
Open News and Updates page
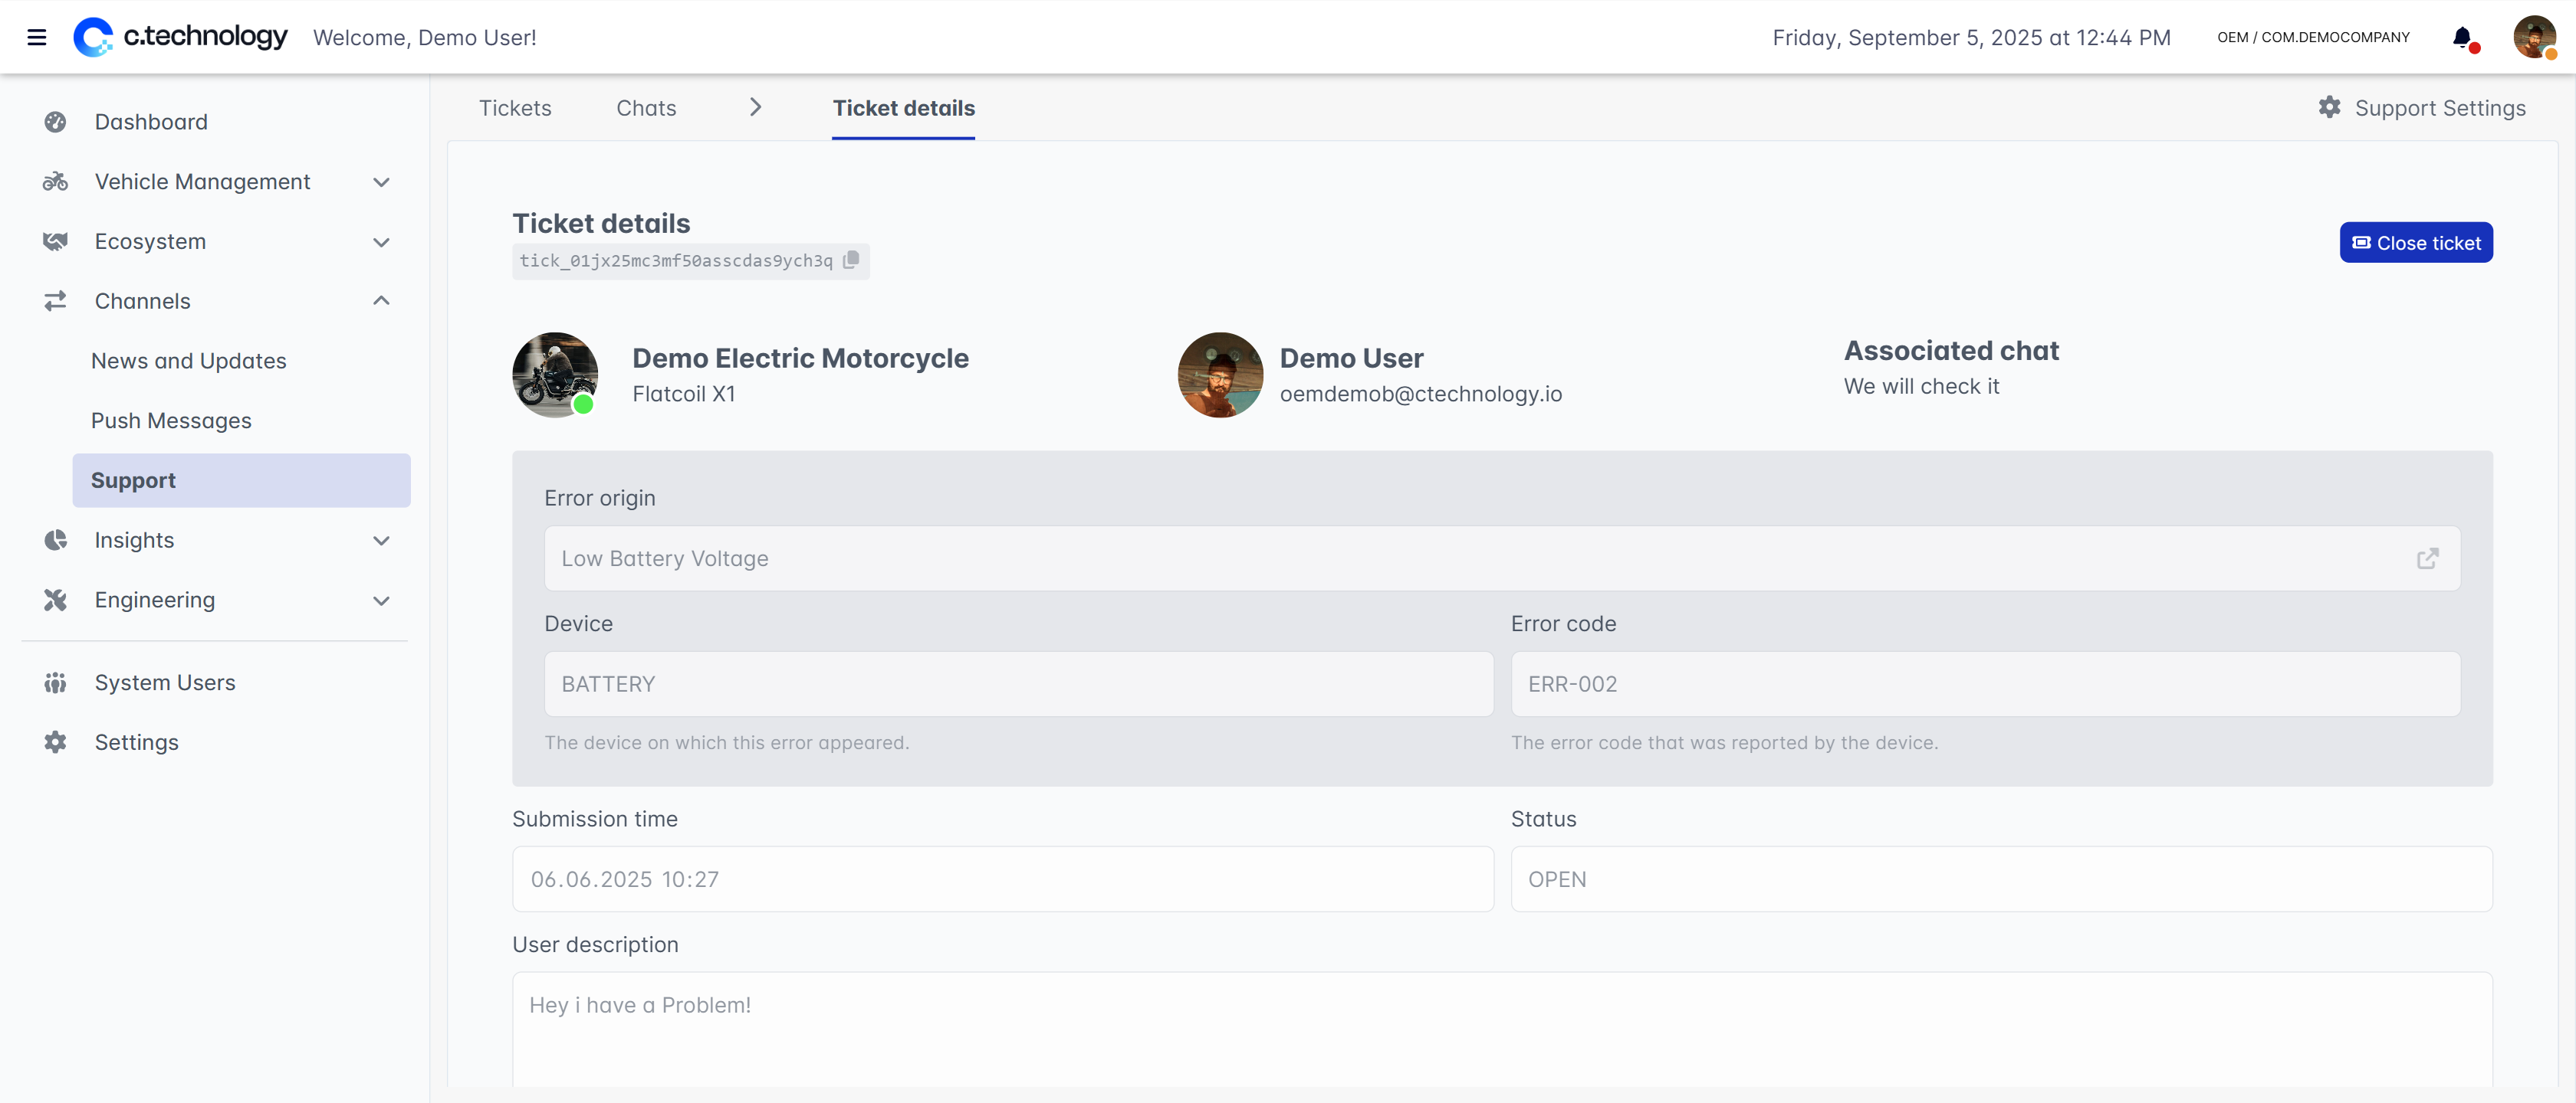click(x=188, y=361)
